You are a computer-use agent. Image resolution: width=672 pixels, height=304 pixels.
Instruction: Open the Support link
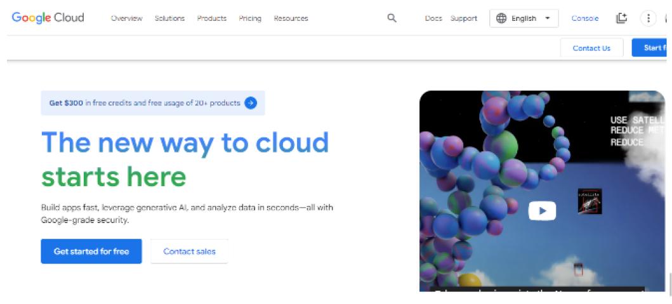(464, 18)
